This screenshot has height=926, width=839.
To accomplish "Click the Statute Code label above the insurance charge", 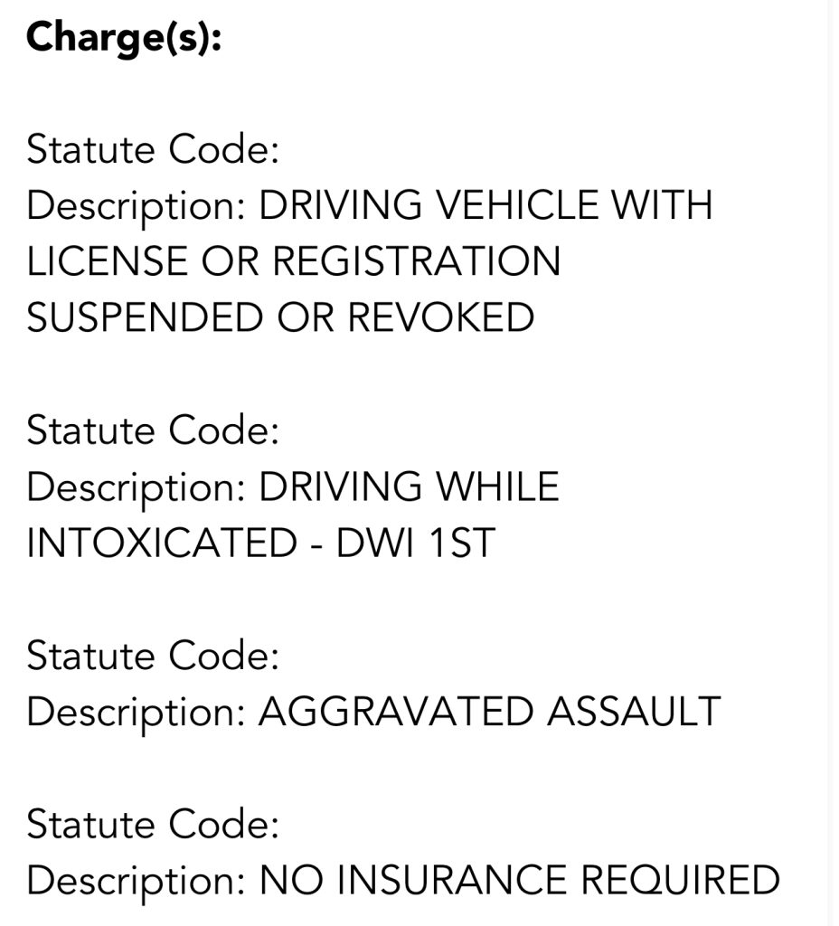I will pyautogui.click(x=153, y=824).
